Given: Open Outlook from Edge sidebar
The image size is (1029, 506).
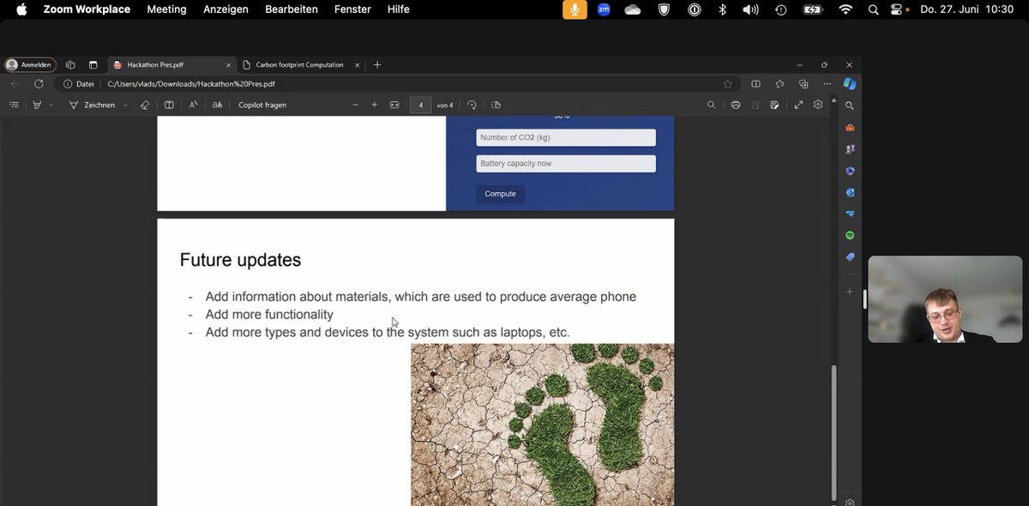Looking at the screenshot, I should tap(850, 192).
